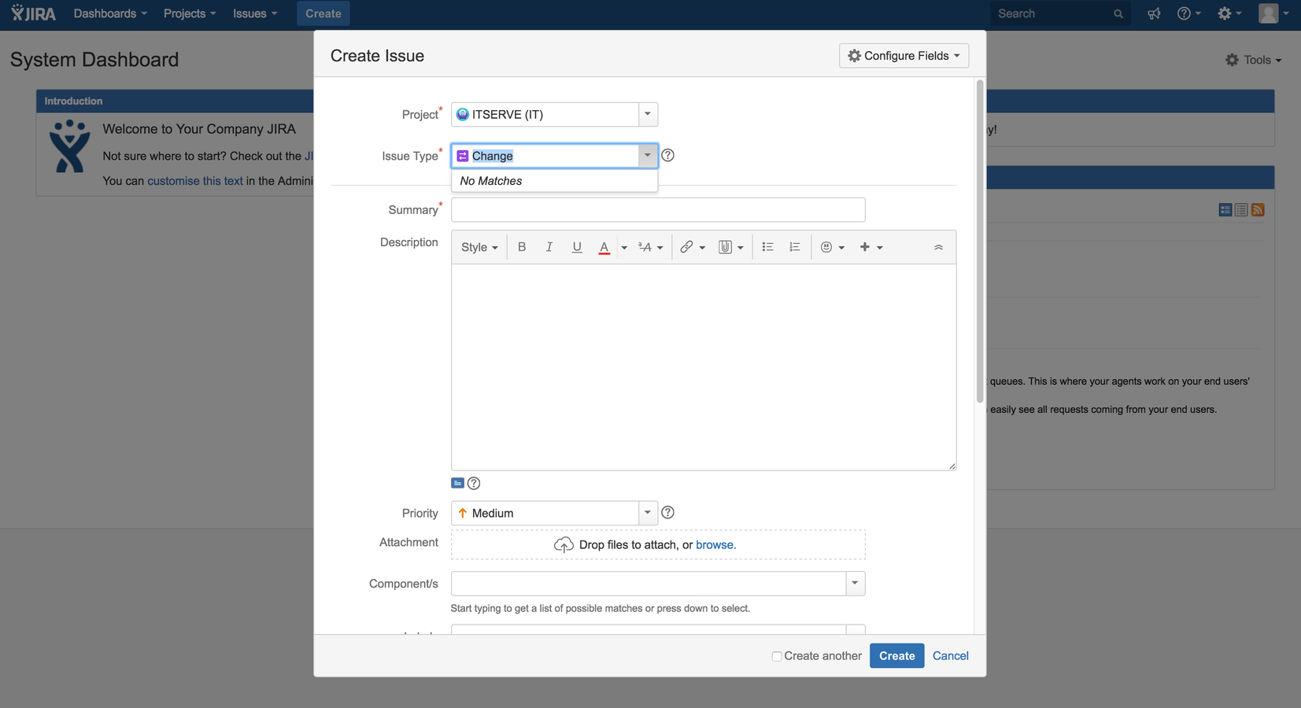The height and width of the screenshot is (708, 1301).
Task: Collapse the description editor toolbar
Action: [938, 247]
